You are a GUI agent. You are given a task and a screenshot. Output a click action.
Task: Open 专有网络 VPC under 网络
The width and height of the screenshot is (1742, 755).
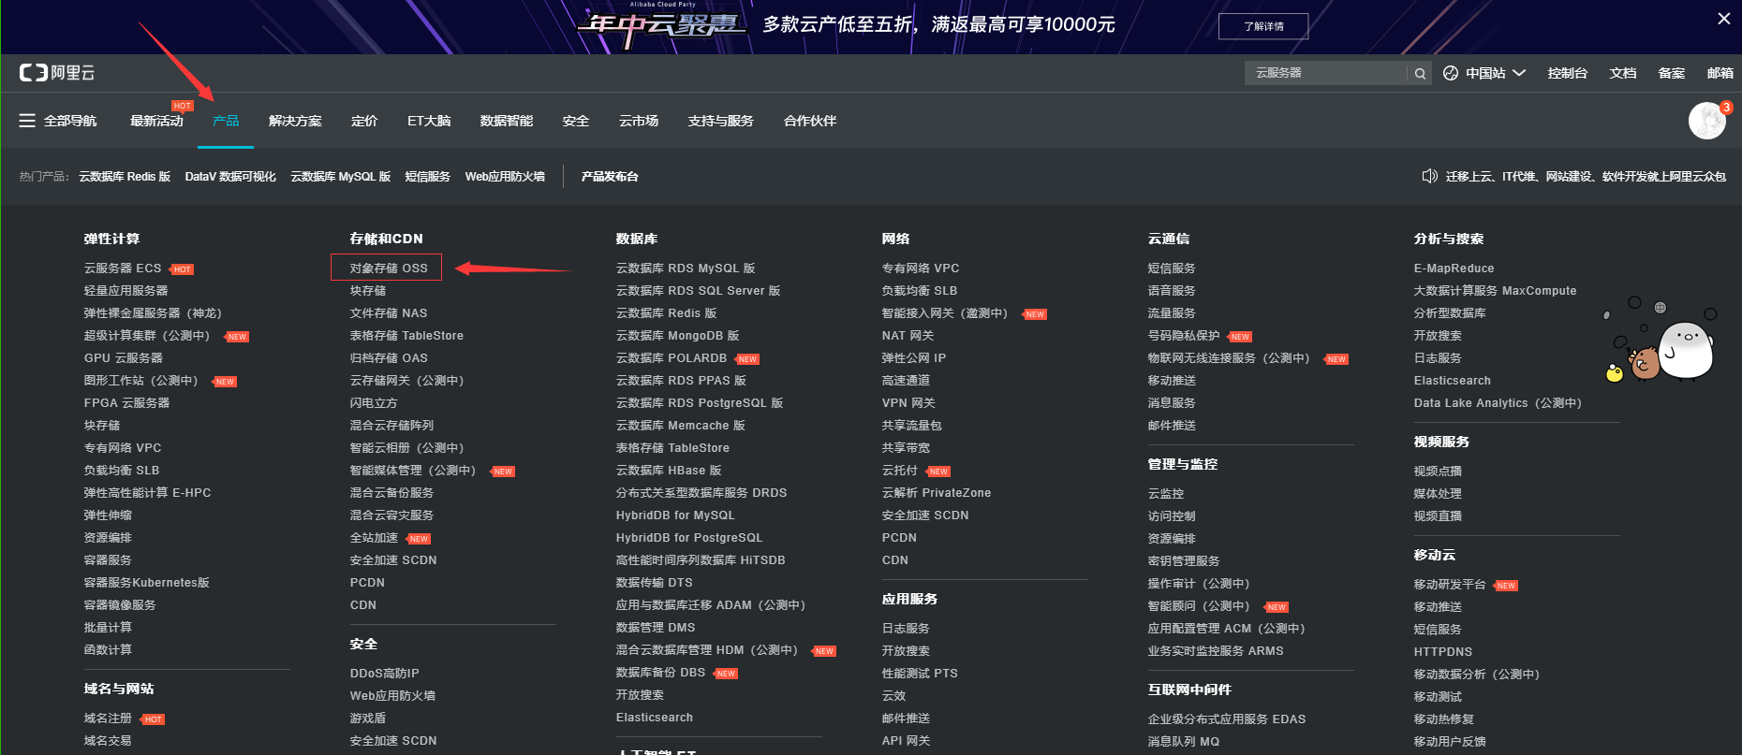[921, 269]
